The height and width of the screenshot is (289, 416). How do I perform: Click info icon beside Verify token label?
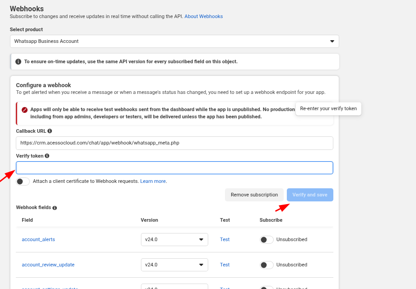tap(47, 156)
